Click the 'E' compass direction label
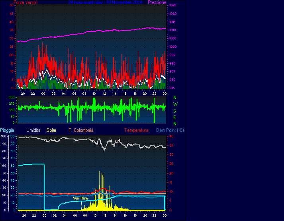 174,117
